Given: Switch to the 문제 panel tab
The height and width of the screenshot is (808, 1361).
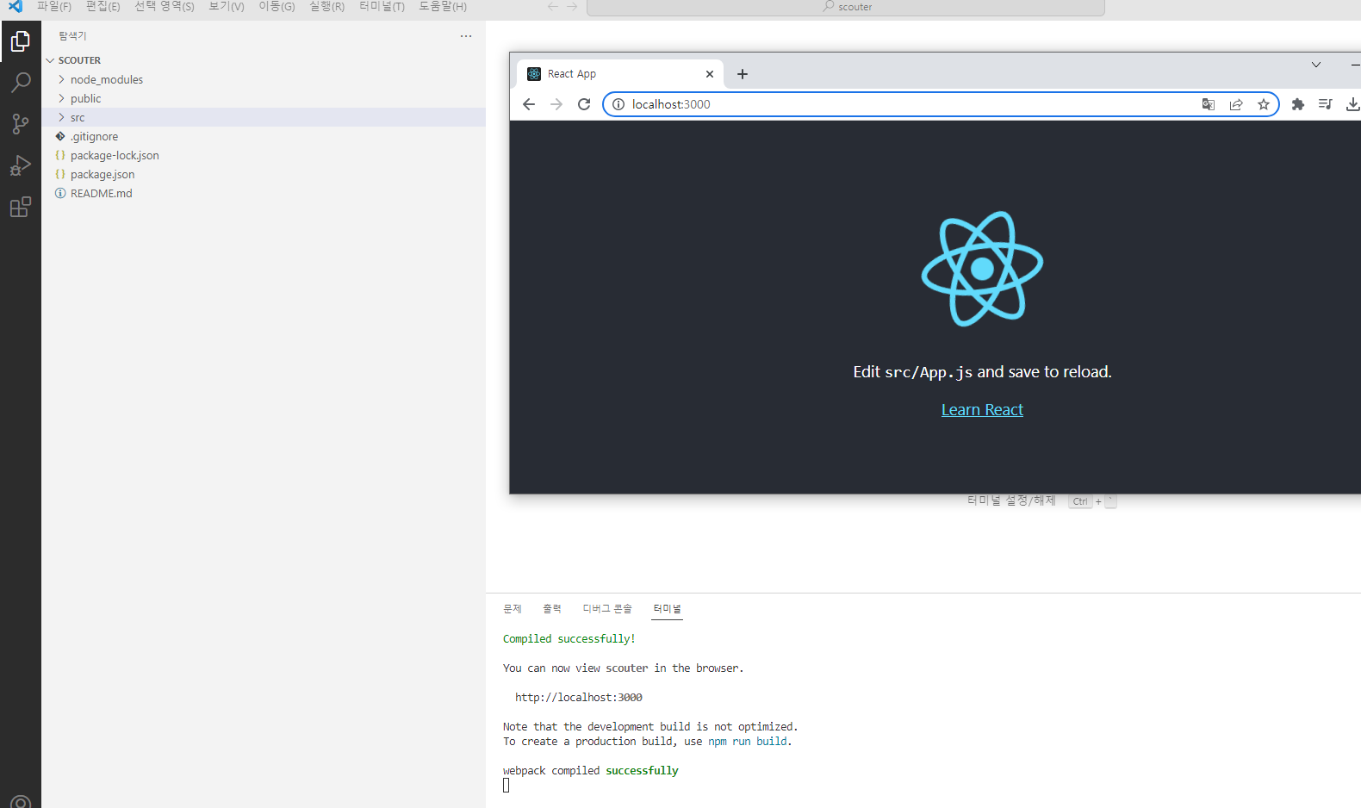Looking at the screenshot, I should [x=513, y=609].
